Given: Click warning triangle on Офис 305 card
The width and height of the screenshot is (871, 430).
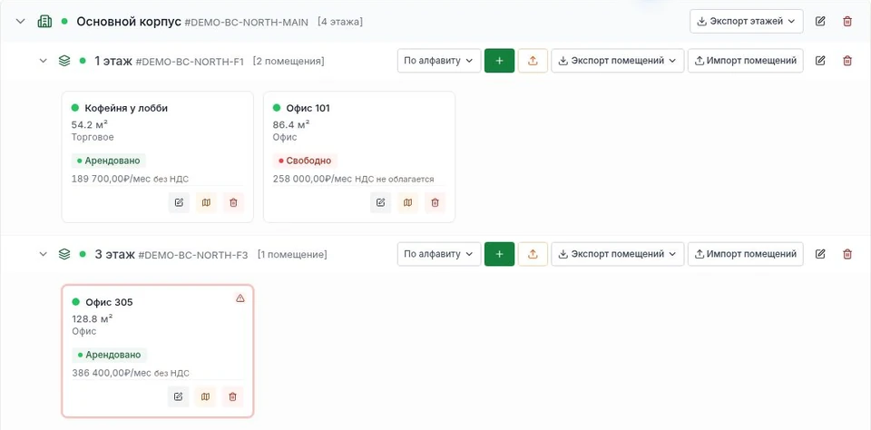Looking at the screenshot, I should (x=240, y=298).
